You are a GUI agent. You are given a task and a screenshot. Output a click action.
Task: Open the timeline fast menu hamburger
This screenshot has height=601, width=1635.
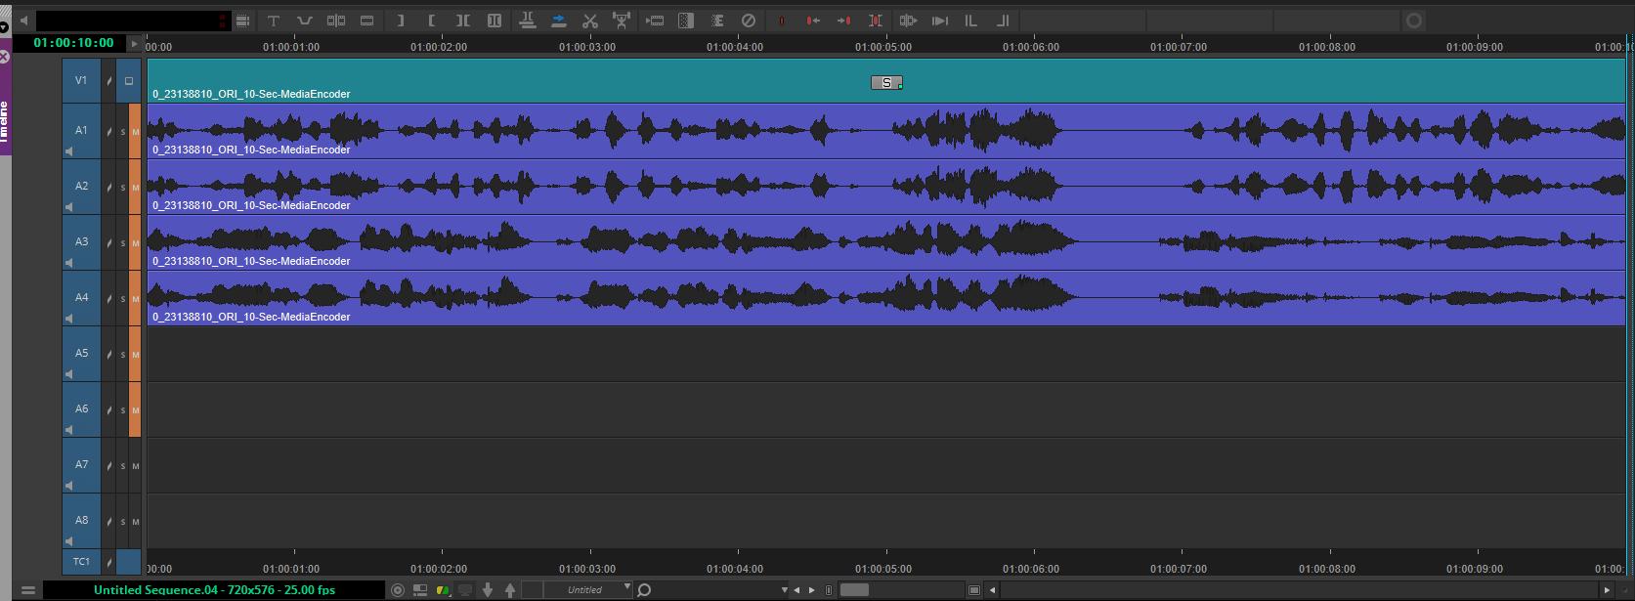pyautogui.click(x=28, y=590)
